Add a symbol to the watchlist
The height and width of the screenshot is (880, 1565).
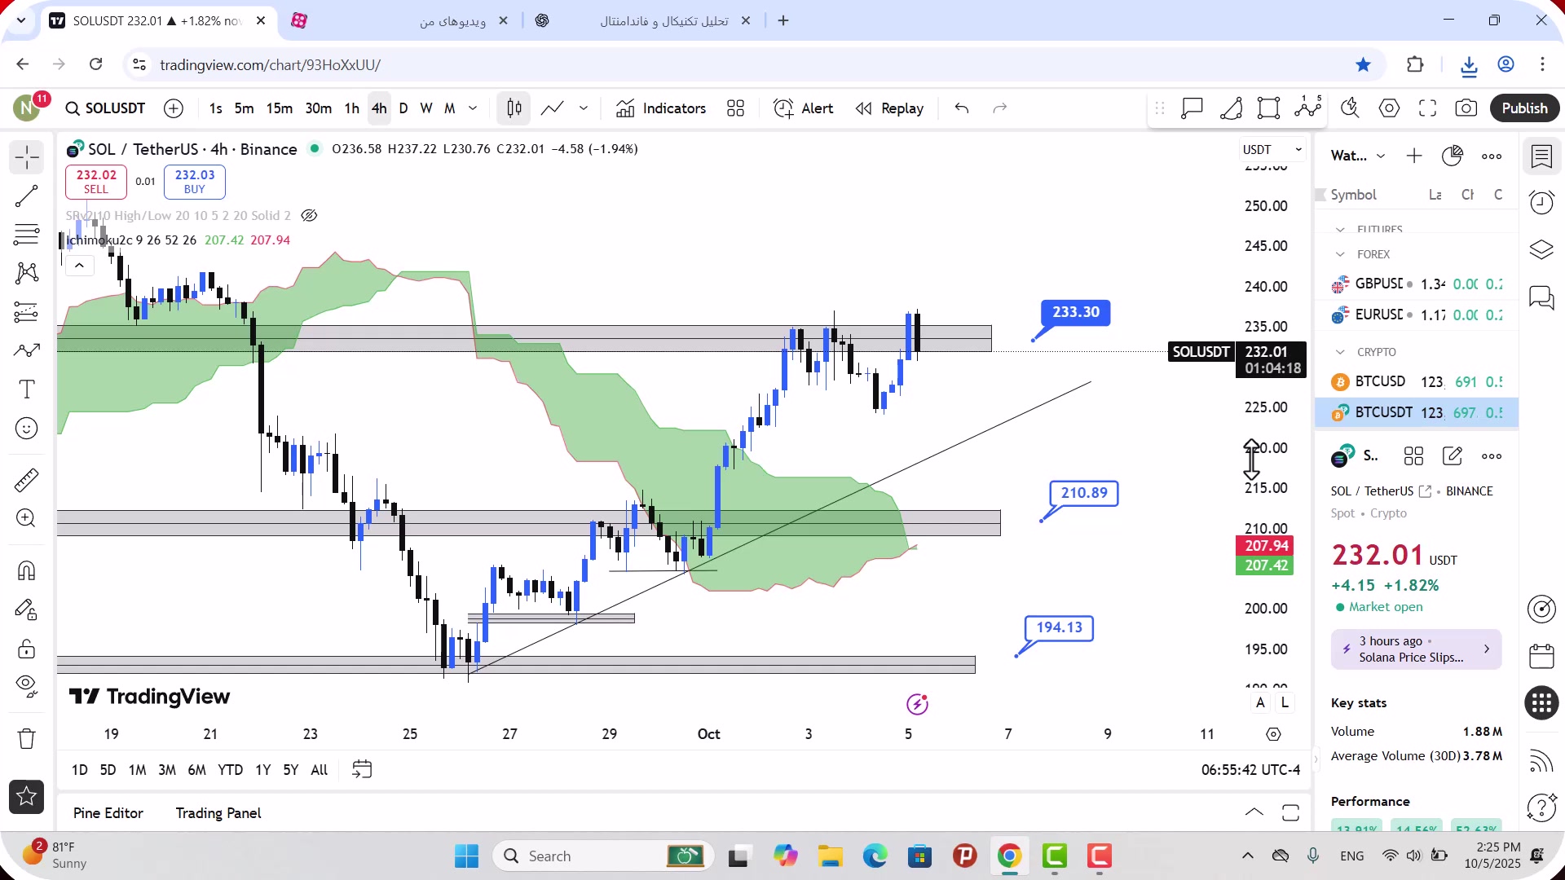(x=1414, y=156)
